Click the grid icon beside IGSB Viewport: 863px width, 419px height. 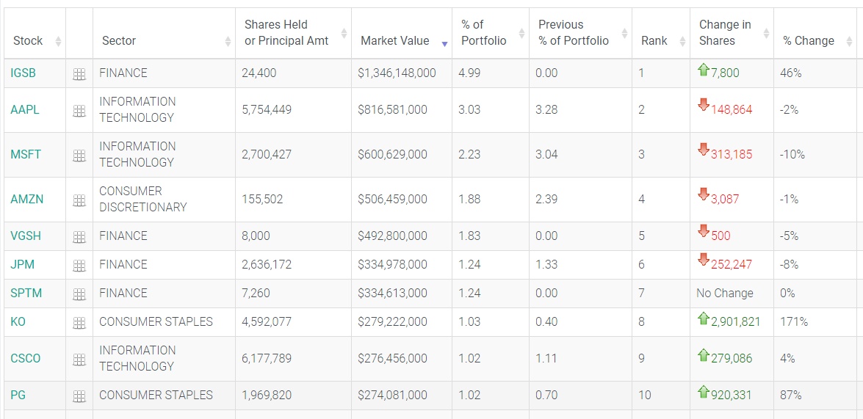[79, 73]
